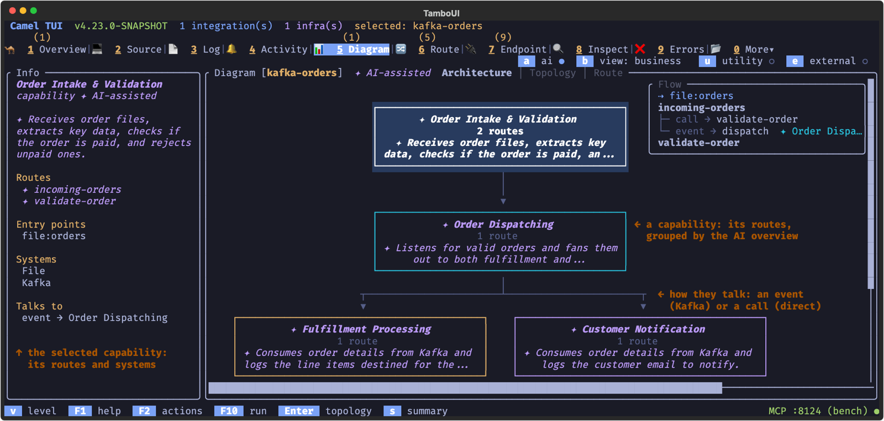884x421 pixels.
Task: Click the red X icon before the Errors tab
Action: tap(640, 49)
